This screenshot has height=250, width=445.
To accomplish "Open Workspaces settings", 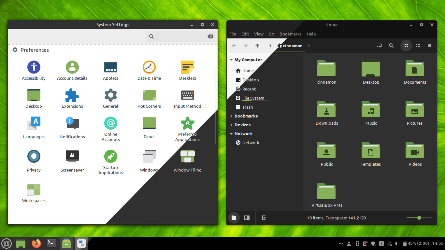I will tap(34, 193).
